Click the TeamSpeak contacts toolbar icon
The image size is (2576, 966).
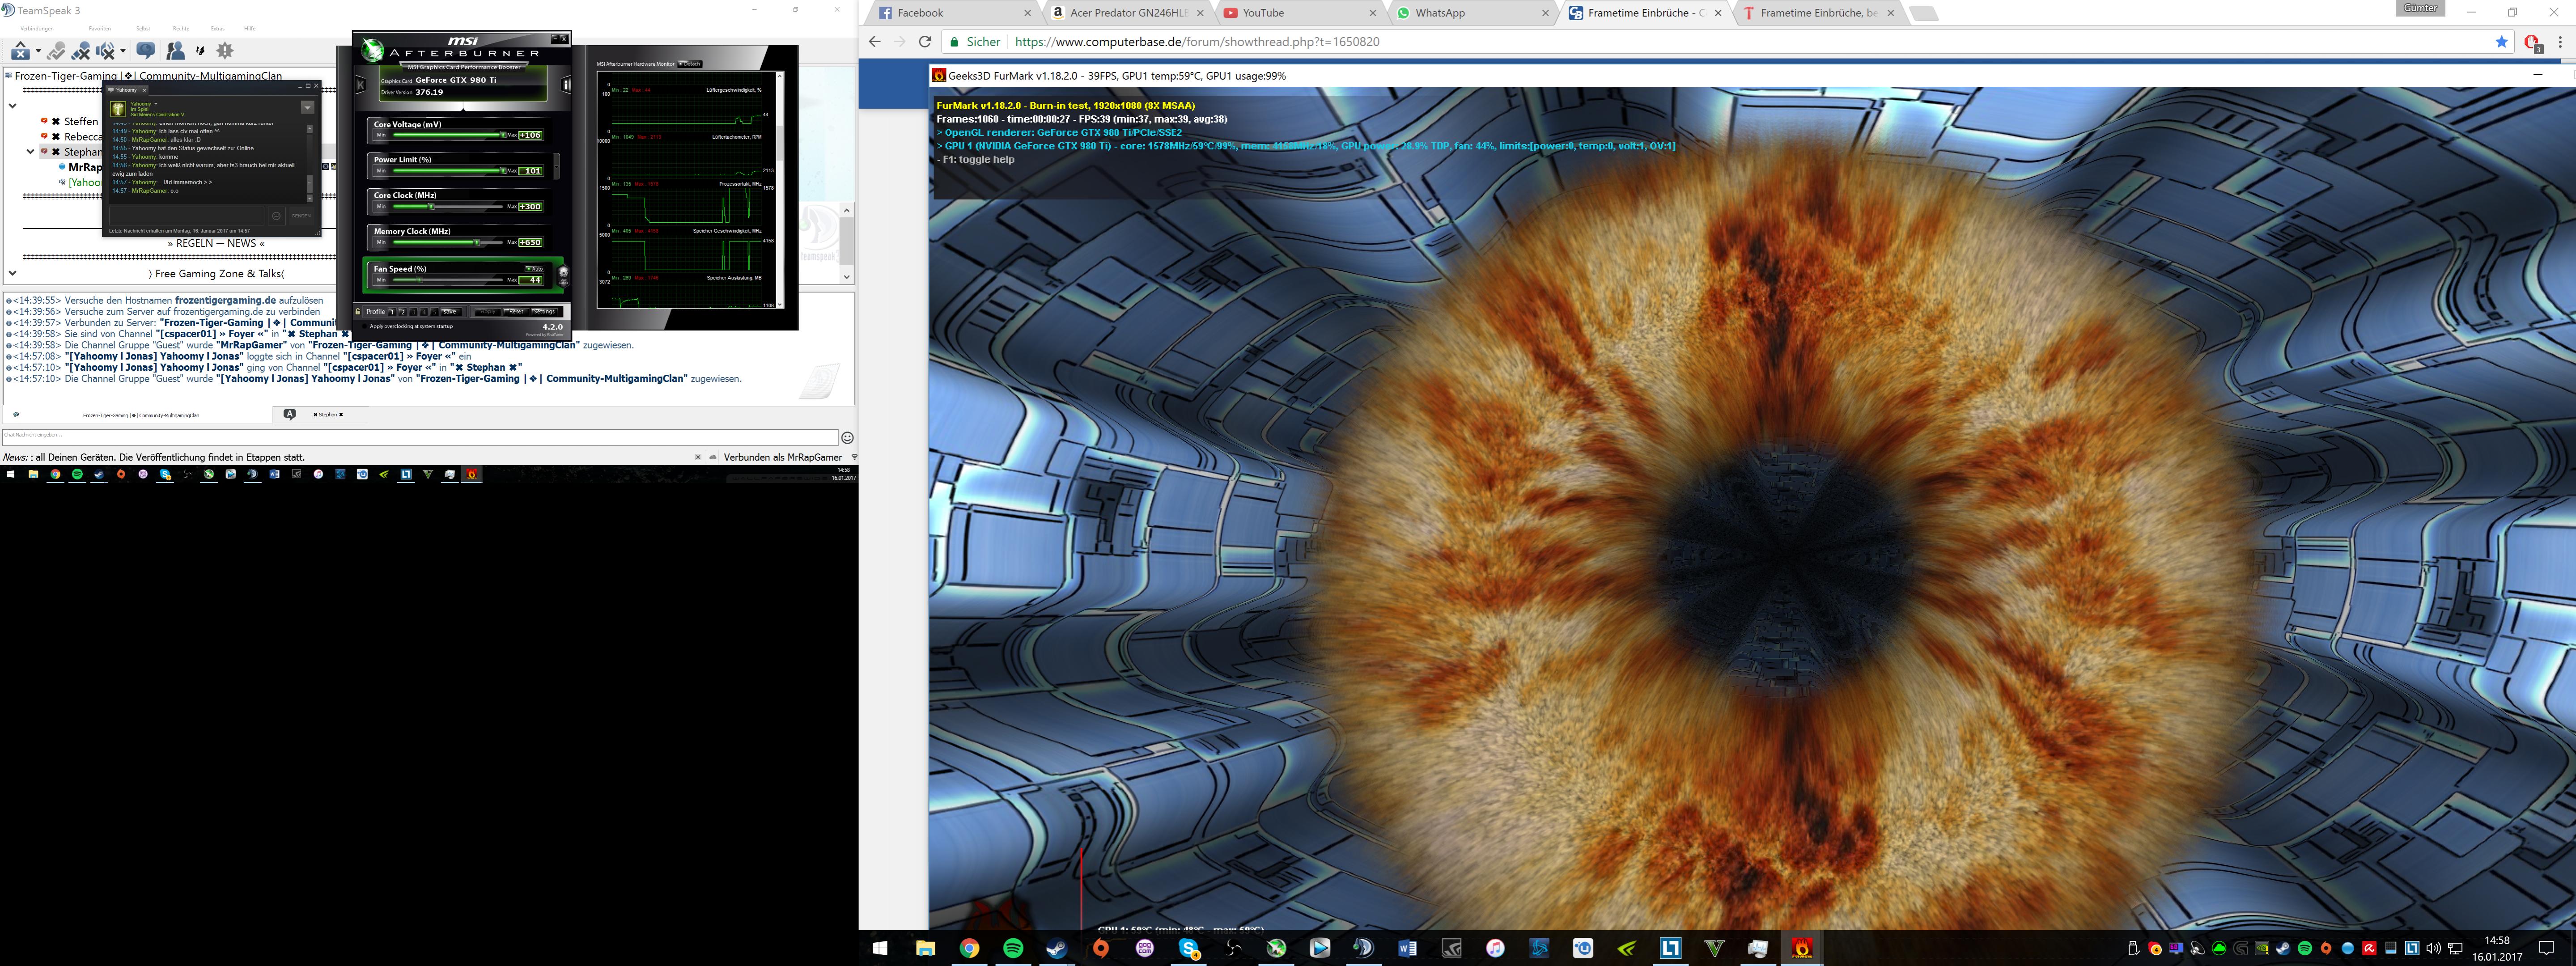coord(176,51)
